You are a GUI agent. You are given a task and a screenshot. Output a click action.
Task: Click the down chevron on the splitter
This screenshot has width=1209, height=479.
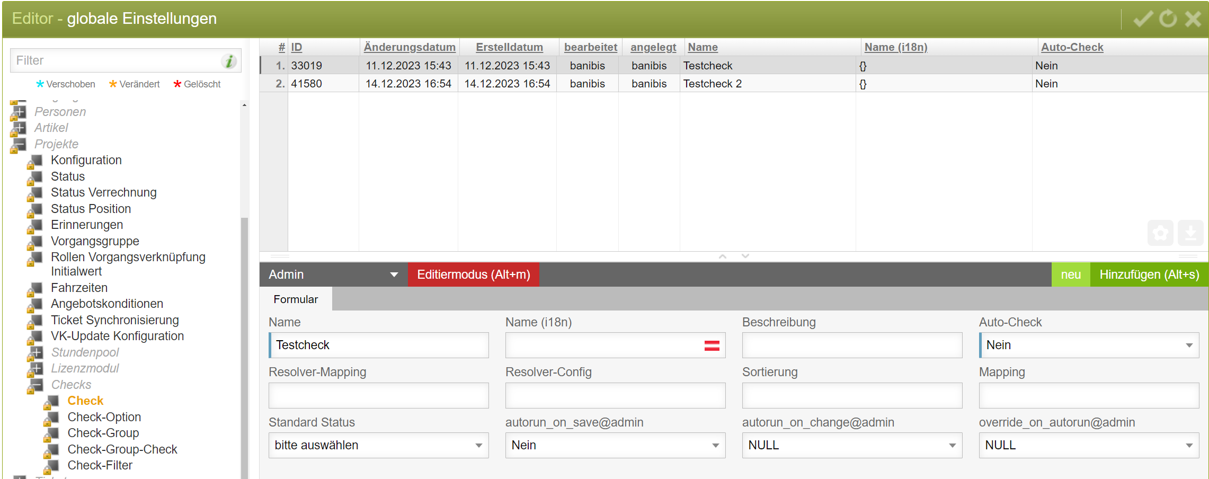coord(745,256)
